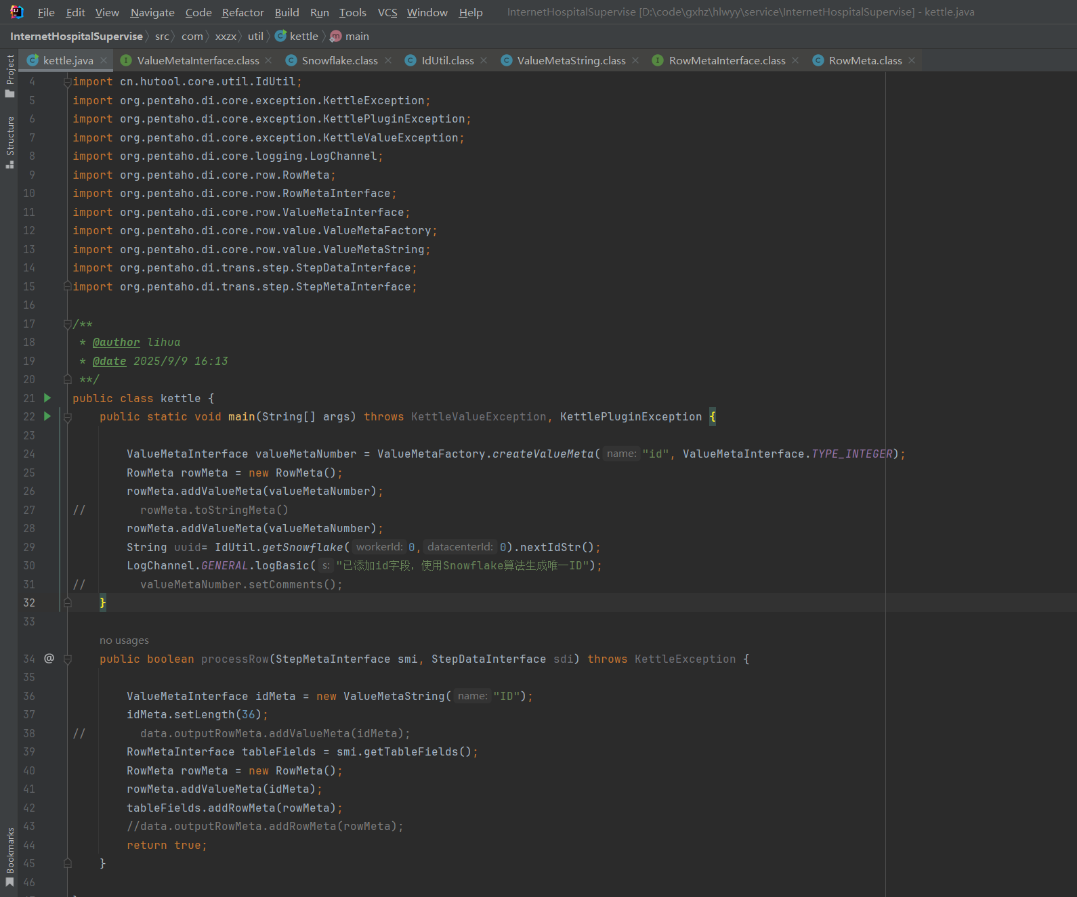The width and height of the screenshot is (1077, 897).
Task: Close the RowMetaInterface.class tab
Action: pyautogui.click(x=795, y=60)
